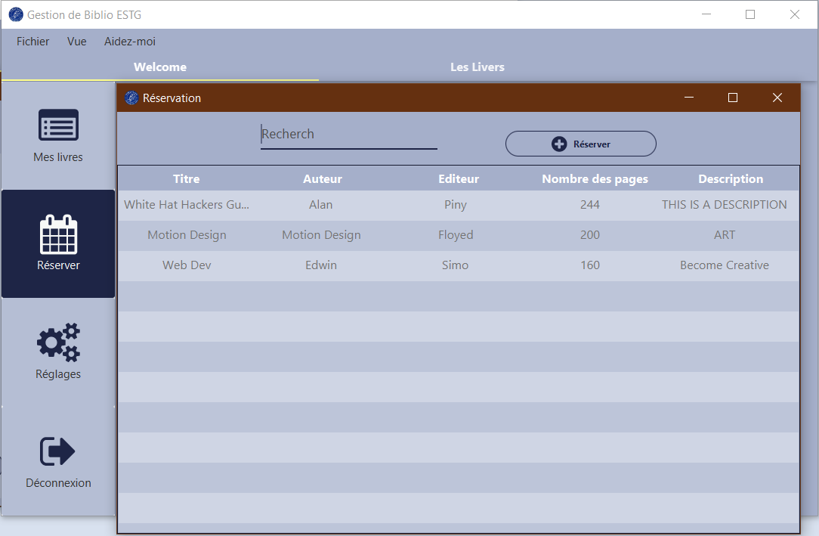Screen dimensions: 819x536
Task: Select the Web Dev title cell
Action: tap(187, 265)
